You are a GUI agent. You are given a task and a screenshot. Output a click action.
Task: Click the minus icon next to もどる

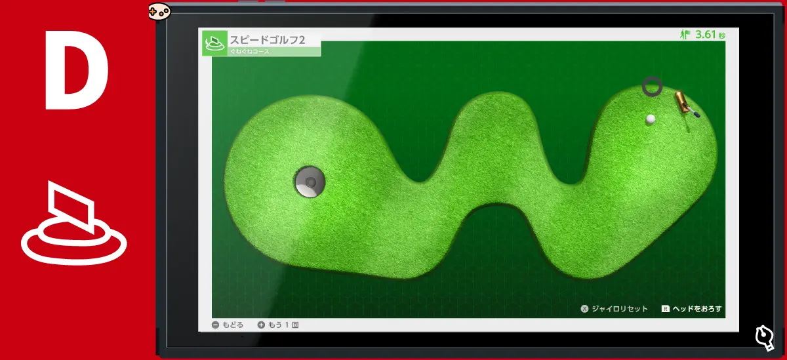click(215, 325)
